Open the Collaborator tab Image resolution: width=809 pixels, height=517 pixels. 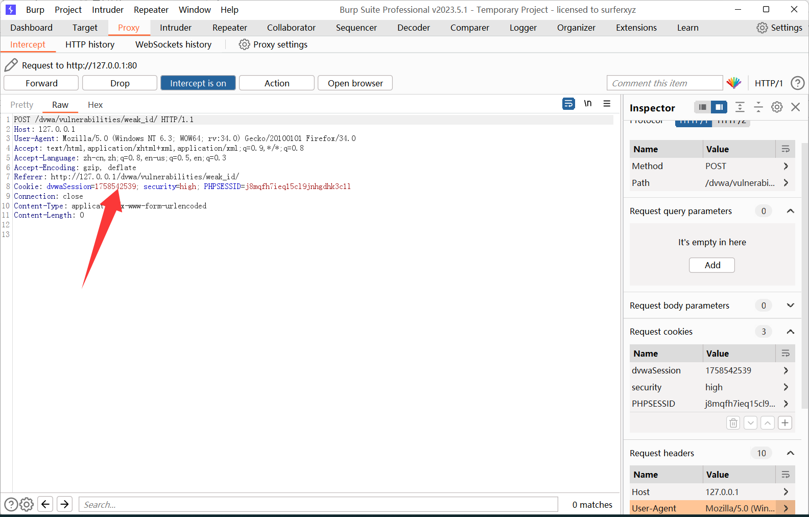pyautogui.click(x=291, y=28)
